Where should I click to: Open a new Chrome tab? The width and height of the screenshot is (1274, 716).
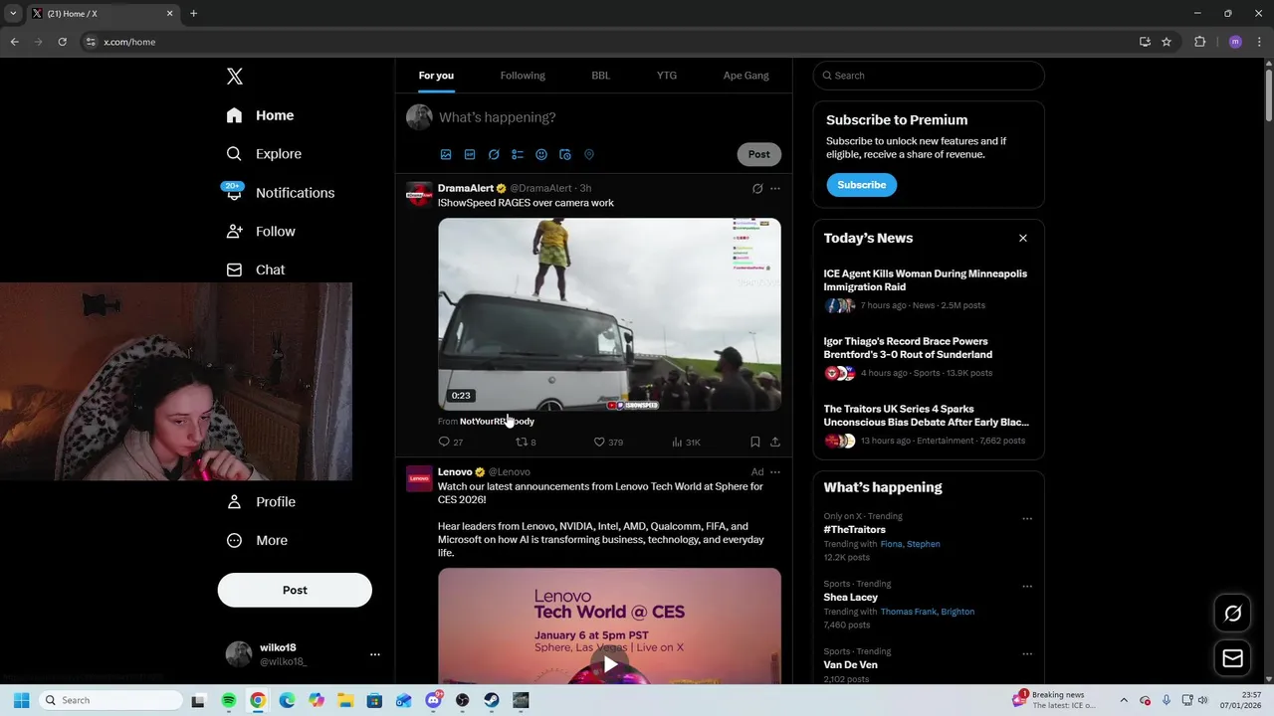(193, 14)
